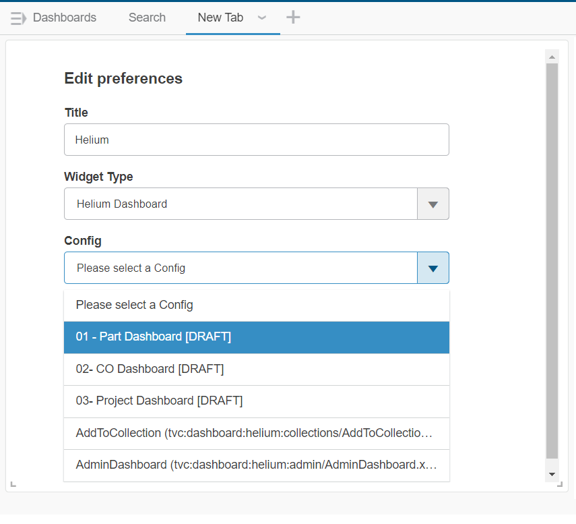Choose the AdminDashboard config entry
The width and height of the screenshot is (576, 524).
[256, 465]
